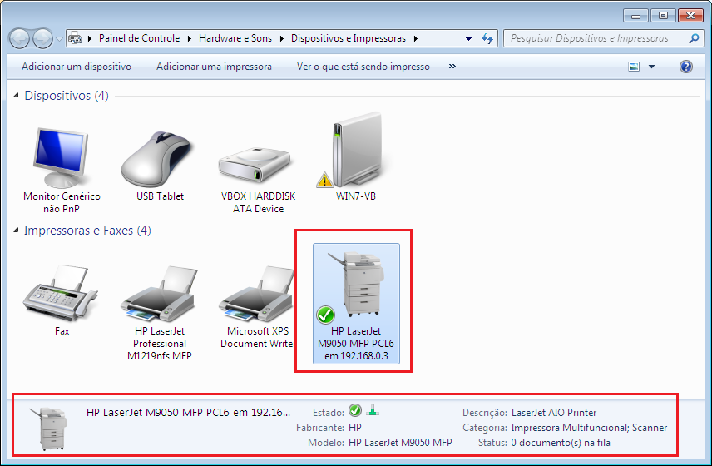Minimize the Dispositivos e Impressoras window
Image resolution: width=712 pixels, height=466 pixels.
click(x=635, y=16)
